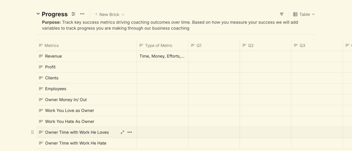The width and height of the screenshot is (352, 151).
Task: Collapse the Progress section chevron
Action: 38,14
